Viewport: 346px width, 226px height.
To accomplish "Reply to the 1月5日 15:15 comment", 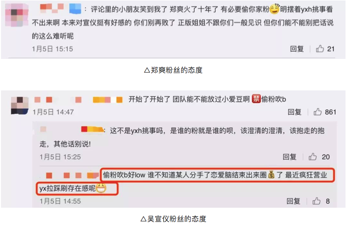I will [297, 49].
